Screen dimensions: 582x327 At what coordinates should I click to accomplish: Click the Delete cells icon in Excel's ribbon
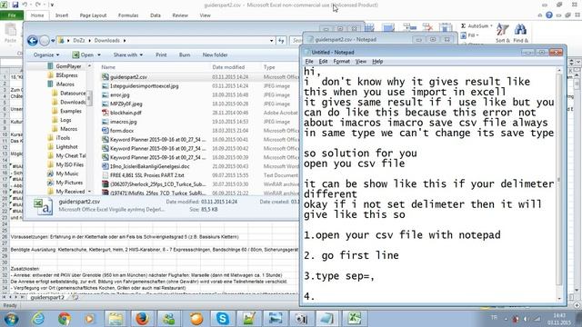pyautogui.click(x=428, y=27)
